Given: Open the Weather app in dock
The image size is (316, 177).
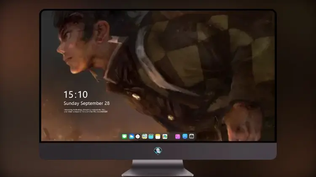Looking at the screenshot, I should coord(131,136).
